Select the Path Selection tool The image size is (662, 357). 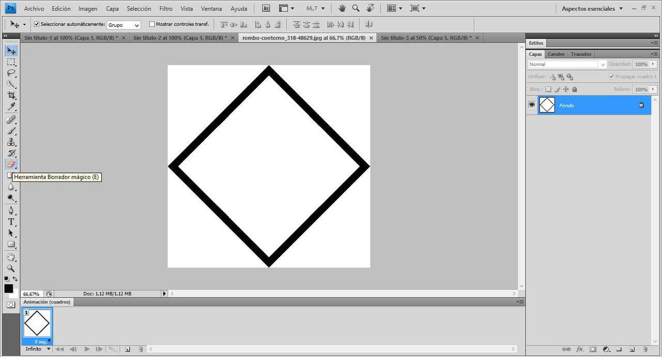tap(11, 233)
